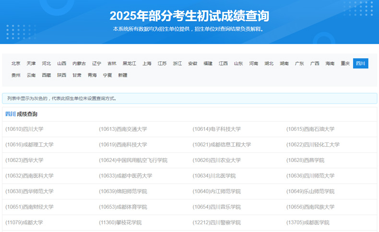Click (10619)西南科技大学
The image size is (379, 232).
tap(123, 145)
